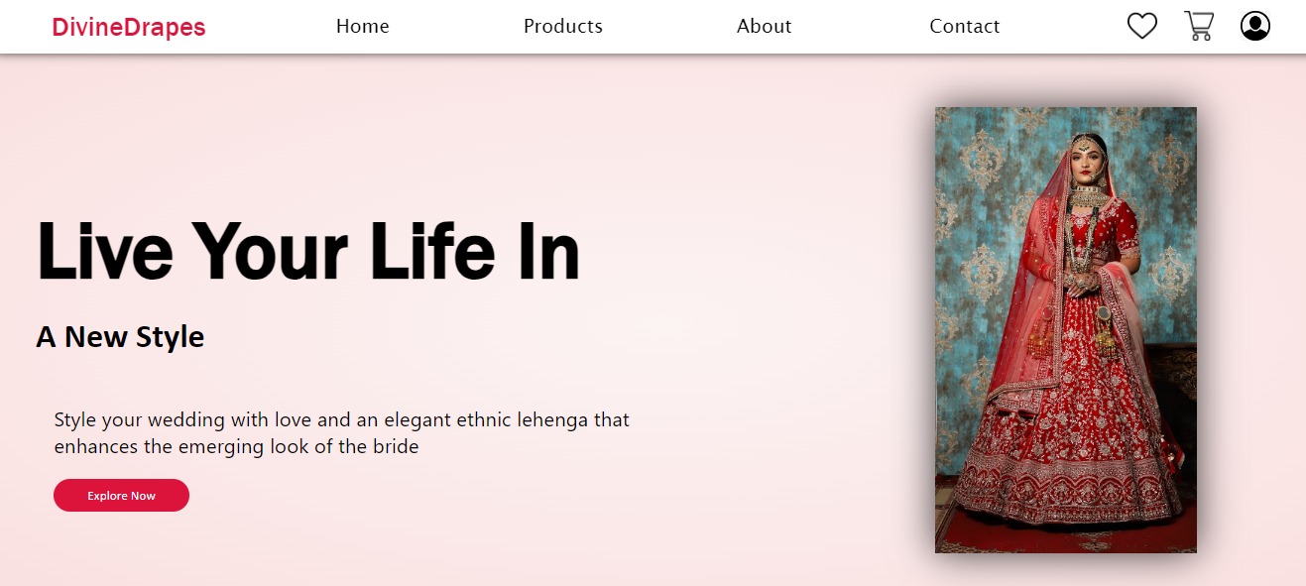This screenshot has height=586, width=1306.
Task: Open the Contact nav link
Action: pos(965,27)
